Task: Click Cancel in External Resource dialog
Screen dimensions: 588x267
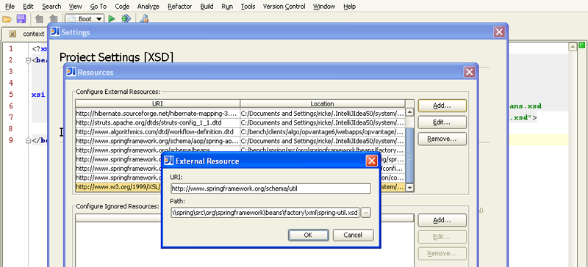Action: (x=353, y=235)
